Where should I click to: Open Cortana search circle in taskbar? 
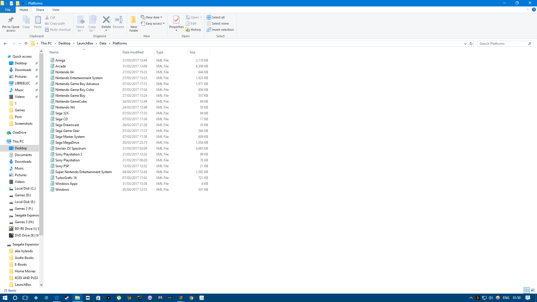click(15, 298)
